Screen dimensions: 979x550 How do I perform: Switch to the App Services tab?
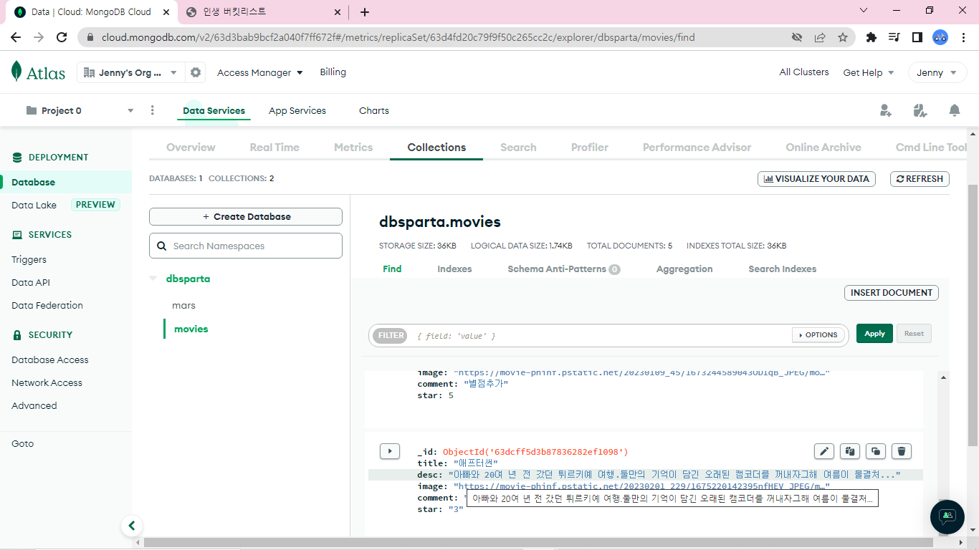pos(297,111)
